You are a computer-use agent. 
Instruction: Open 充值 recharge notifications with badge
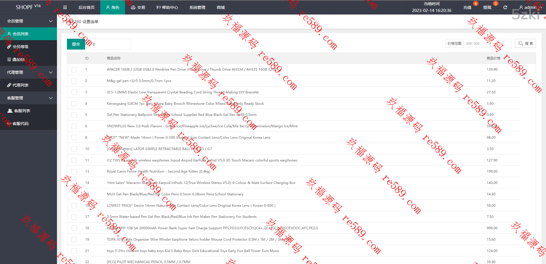coord(467,7)
